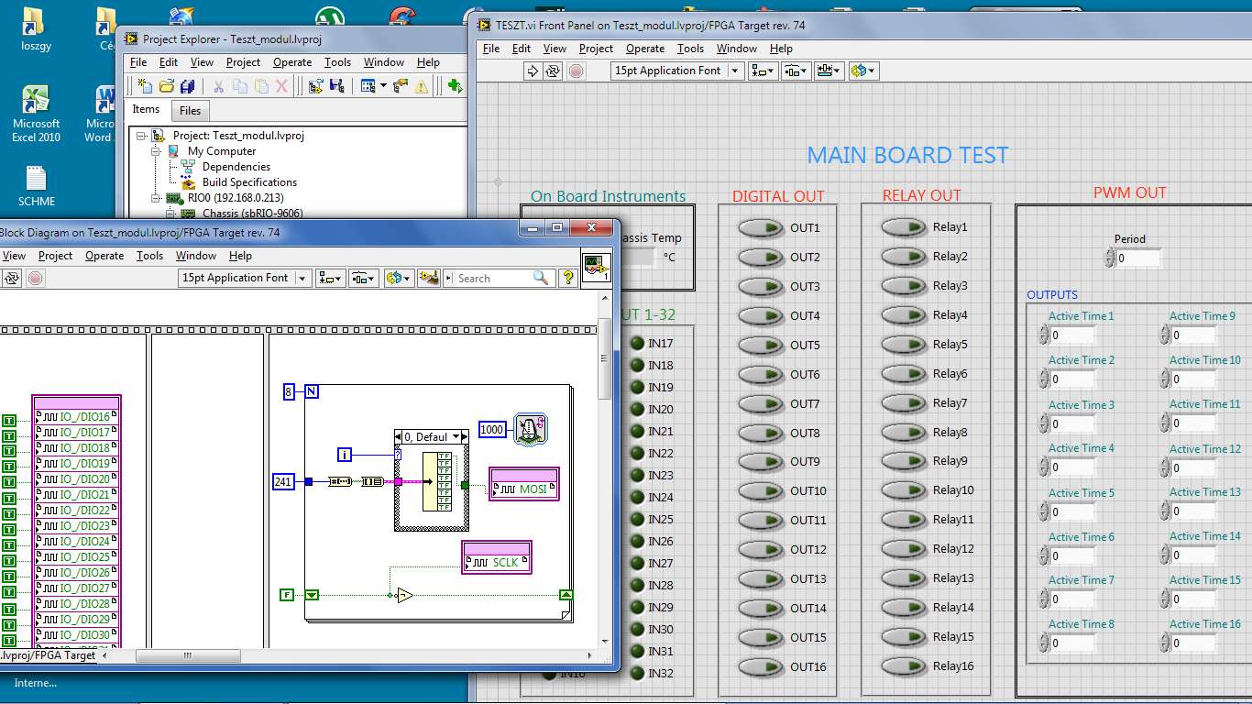Click the VI icon pane in Block Diagram
Image resolution: width=1252 pixels, height=704 pixels.
tap(597, 266)
